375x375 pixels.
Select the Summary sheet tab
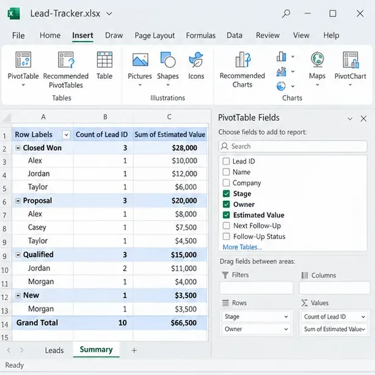[96, 349]
